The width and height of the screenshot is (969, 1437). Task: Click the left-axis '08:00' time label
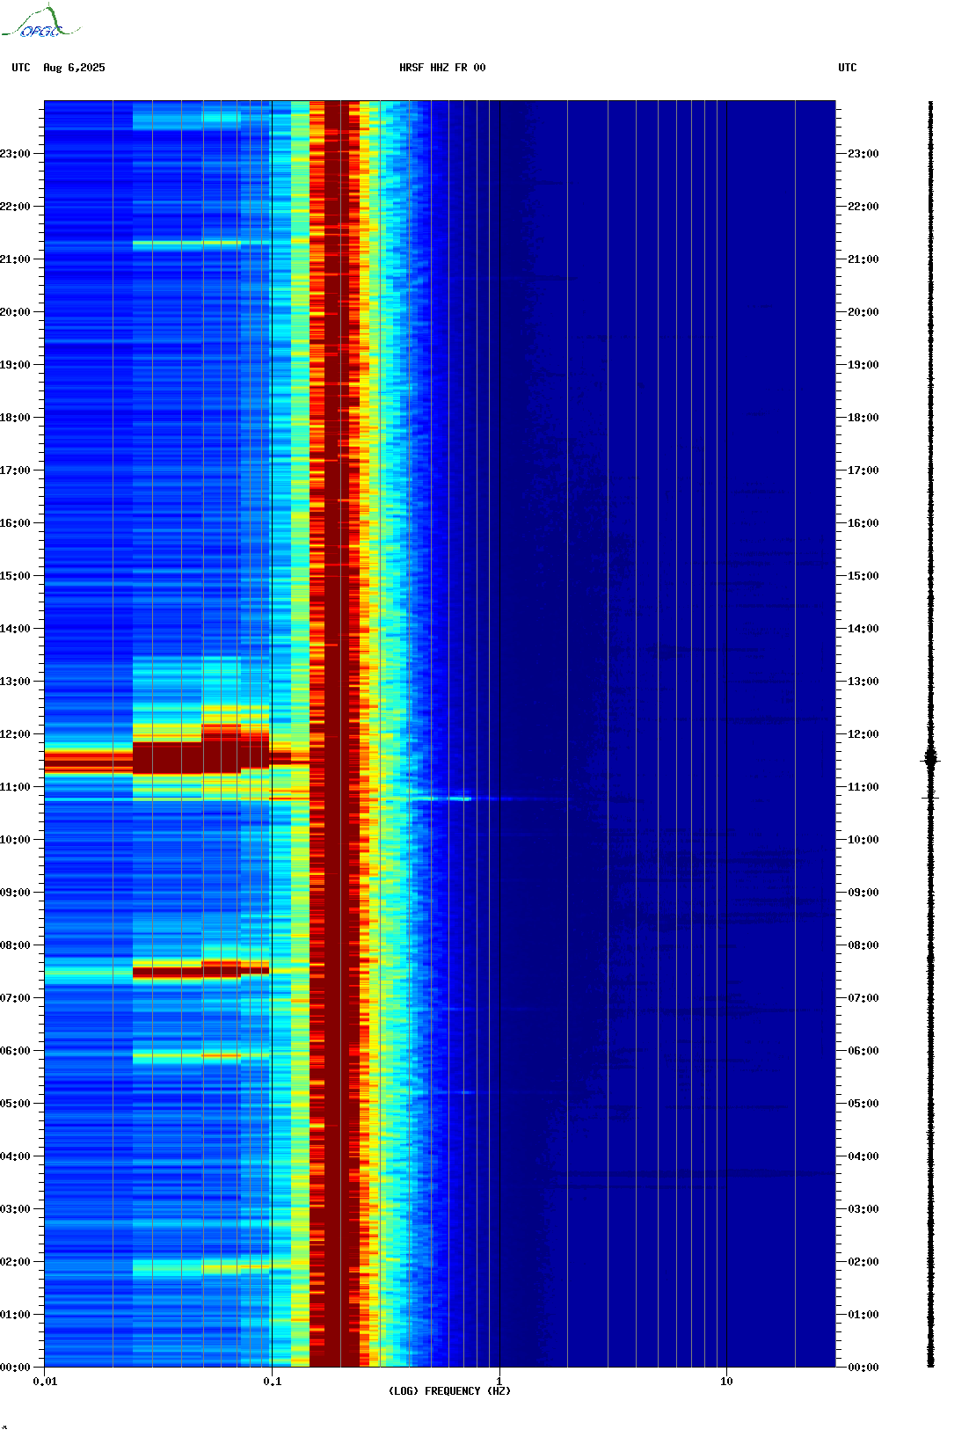[15, 945]
